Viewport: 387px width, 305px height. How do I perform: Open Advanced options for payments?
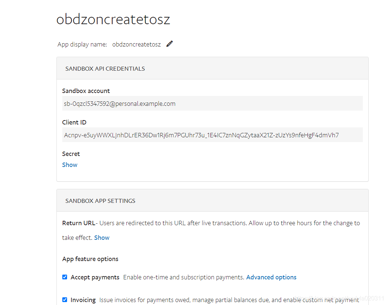tap(271, 277)
